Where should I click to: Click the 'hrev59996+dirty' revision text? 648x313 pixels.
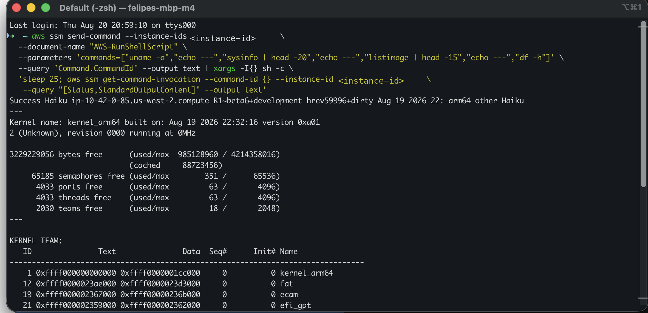pyautogui.click(x=340, y=101)
